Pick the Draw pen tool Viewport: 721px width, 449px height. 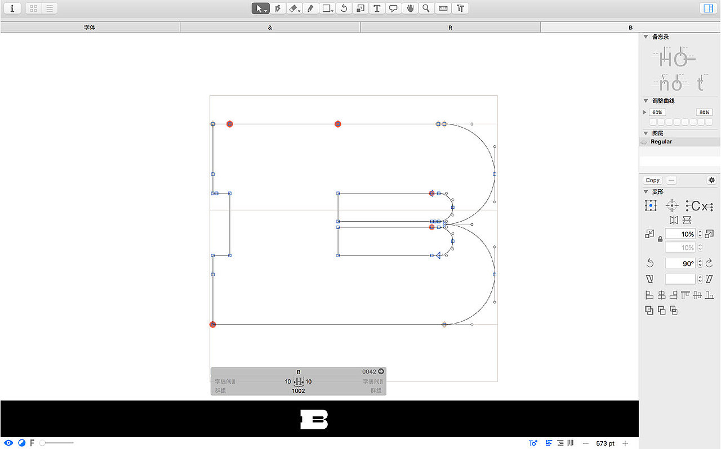pos(277,8)
